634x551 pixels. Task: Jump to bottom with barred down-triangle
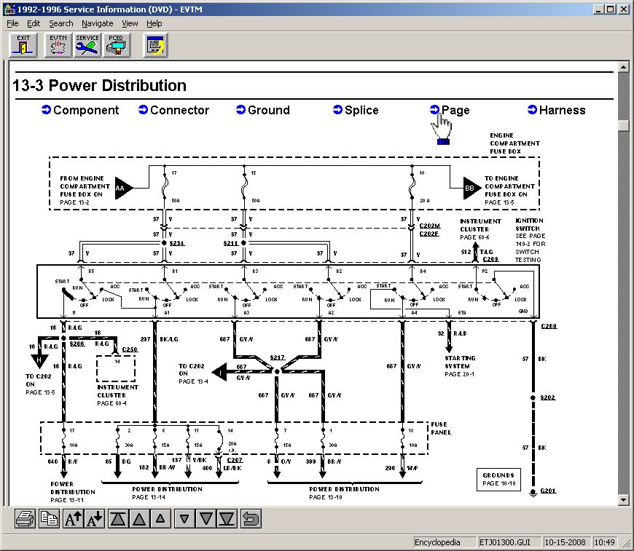227,518
